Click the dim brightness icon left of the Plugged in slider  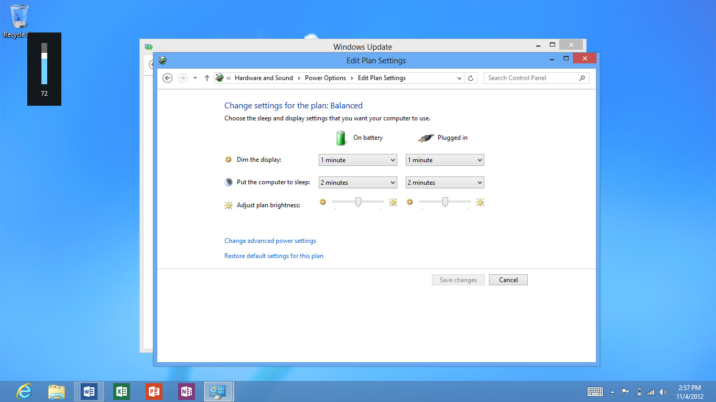tap(409, 202)
